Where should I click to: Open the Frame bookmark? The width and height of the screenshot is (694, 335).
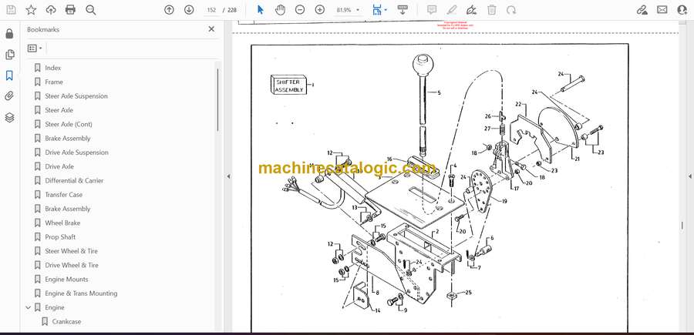[54, 82]
